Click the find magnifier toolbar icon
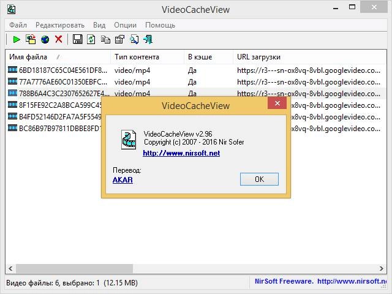392x294 pixels. click(x=134, y=39)
